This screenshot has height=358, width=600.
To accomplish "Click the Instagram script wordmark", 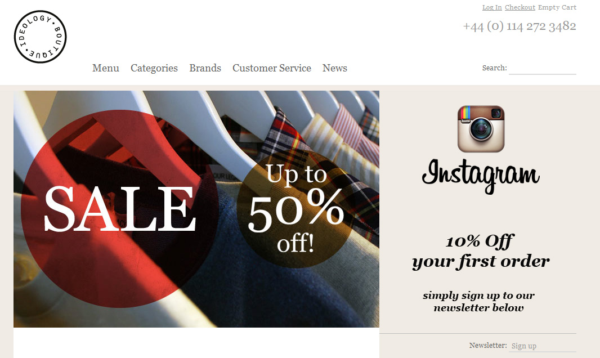I will point(481,176).
